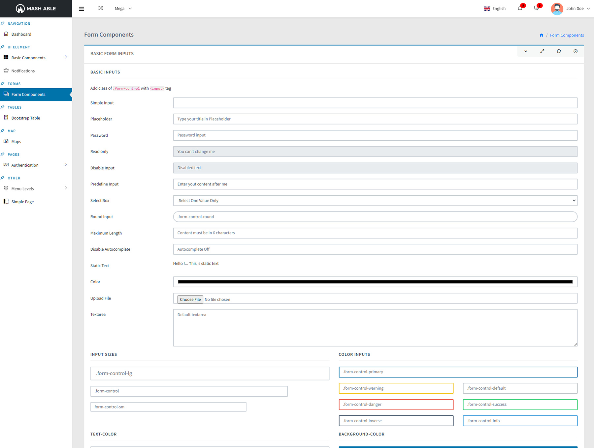
Task: Open the Mega dropdown menu
Action: (123, 9)
